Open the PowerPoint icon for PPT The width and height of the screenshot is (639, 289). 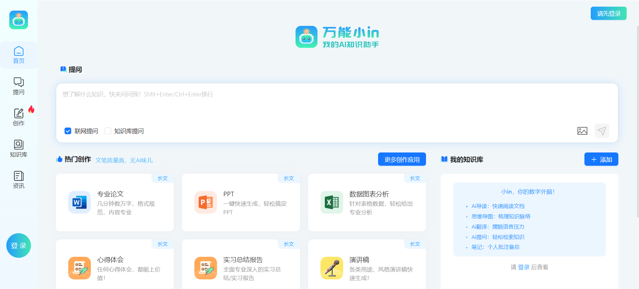pyautogui.click(x=206, y=202)
